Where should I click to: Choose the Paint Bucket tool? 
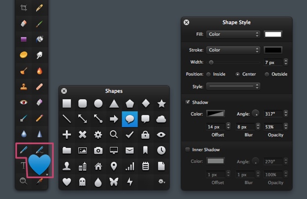tap(39, 39)
